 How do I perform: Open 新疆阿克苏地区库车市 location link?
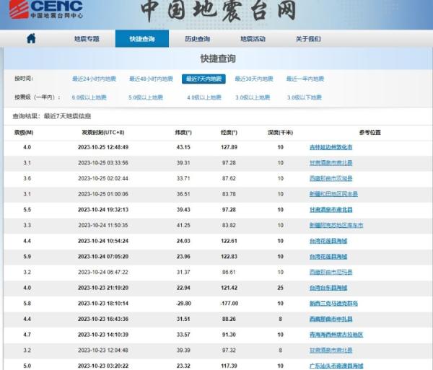[336, 226]
